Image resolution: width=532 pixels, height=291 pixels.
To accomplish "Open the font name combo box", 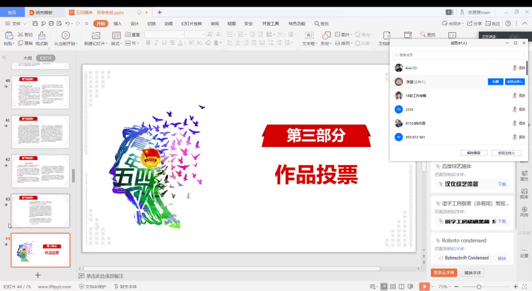I will point(164,34).
